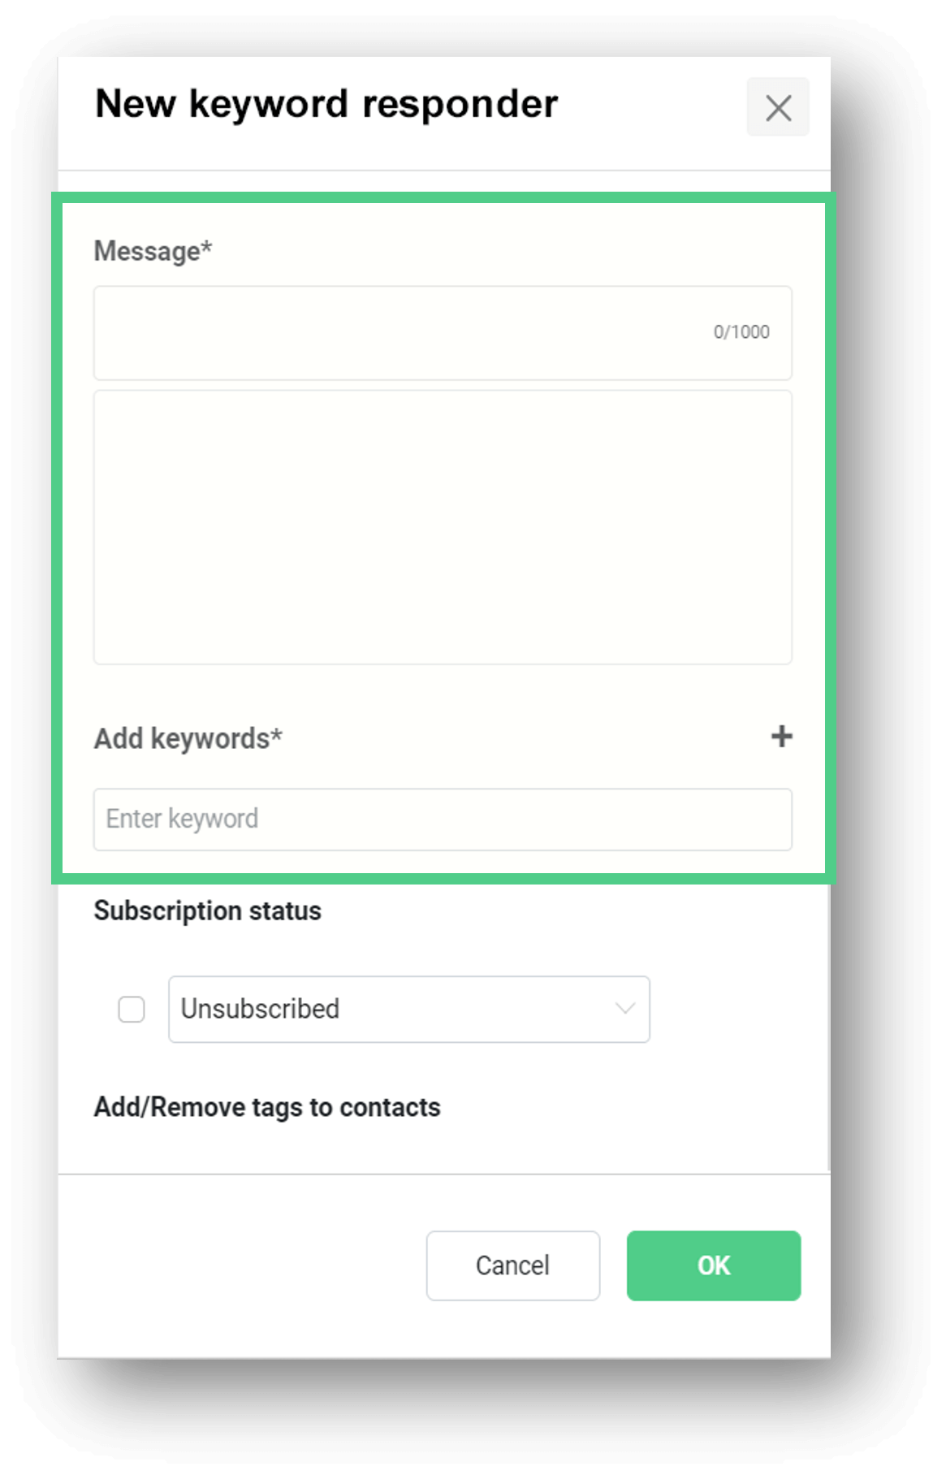Tick the Subscription status checkbox
946x1475 pixels.
132,1009
